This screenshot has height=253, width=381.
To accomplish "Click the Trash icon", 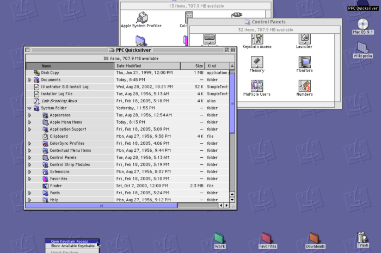I will 362,237.
